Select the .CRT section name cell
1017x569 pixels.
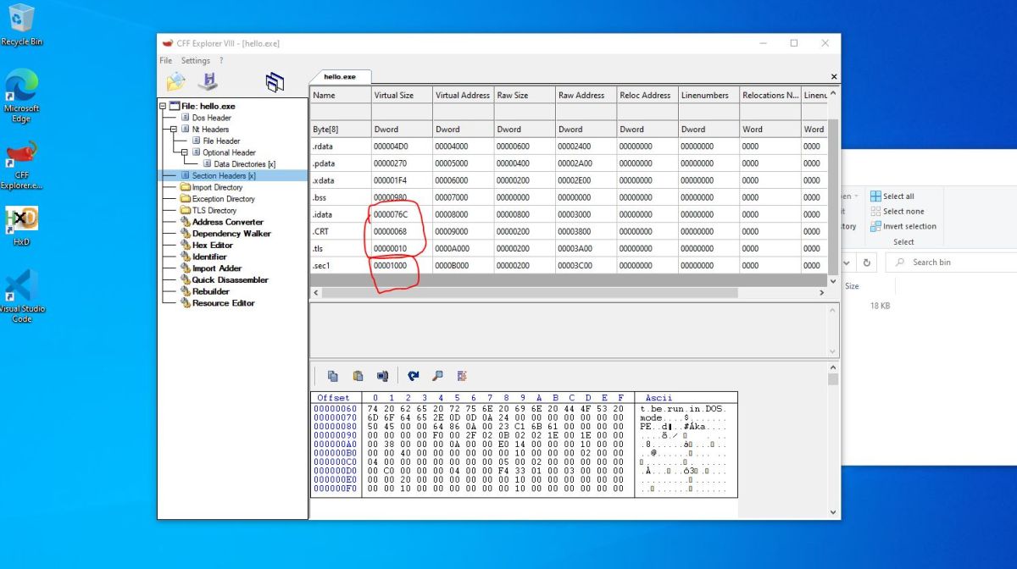click(x=341, y=231)
